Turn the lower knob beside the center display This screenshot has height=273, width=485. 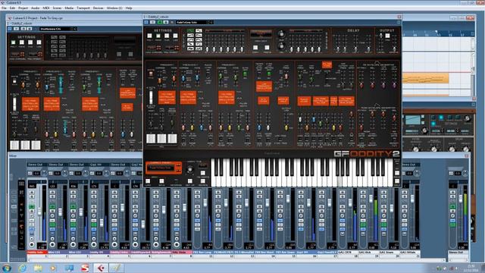click(281, 47)
